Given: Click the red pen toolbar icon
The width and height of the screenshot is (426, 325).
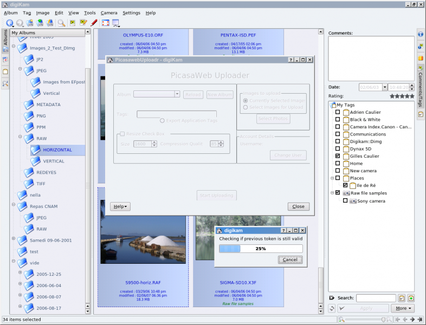Looking at the screenshot, I should 94,23.
